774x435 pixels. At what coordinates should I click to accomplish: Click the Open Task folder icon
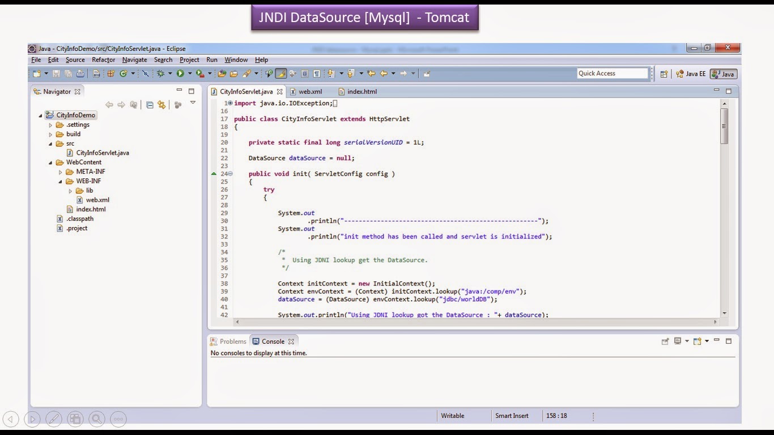pos(234,74)
